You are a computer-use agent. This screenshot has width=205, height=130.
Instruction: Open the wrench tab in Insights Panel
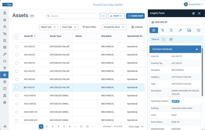click(x=180, y=30)
